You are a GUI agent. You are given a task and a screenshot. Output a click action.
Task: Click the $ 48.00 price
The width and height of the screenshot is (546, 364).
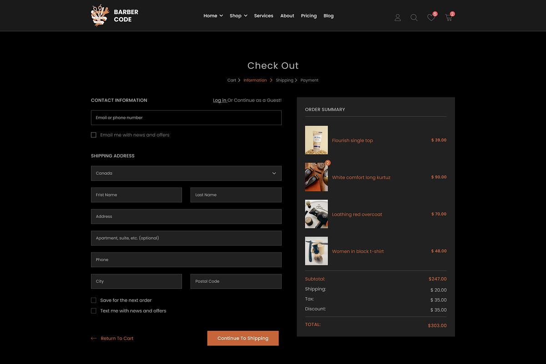pos(439,251)
